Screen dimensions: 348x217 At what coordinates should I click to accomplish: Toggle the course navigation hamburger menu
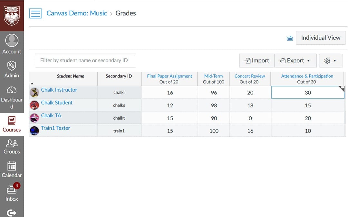pos(35,13)
